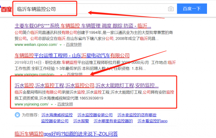Click the paw icon beside 为您推荐

(x=17, y=115)
